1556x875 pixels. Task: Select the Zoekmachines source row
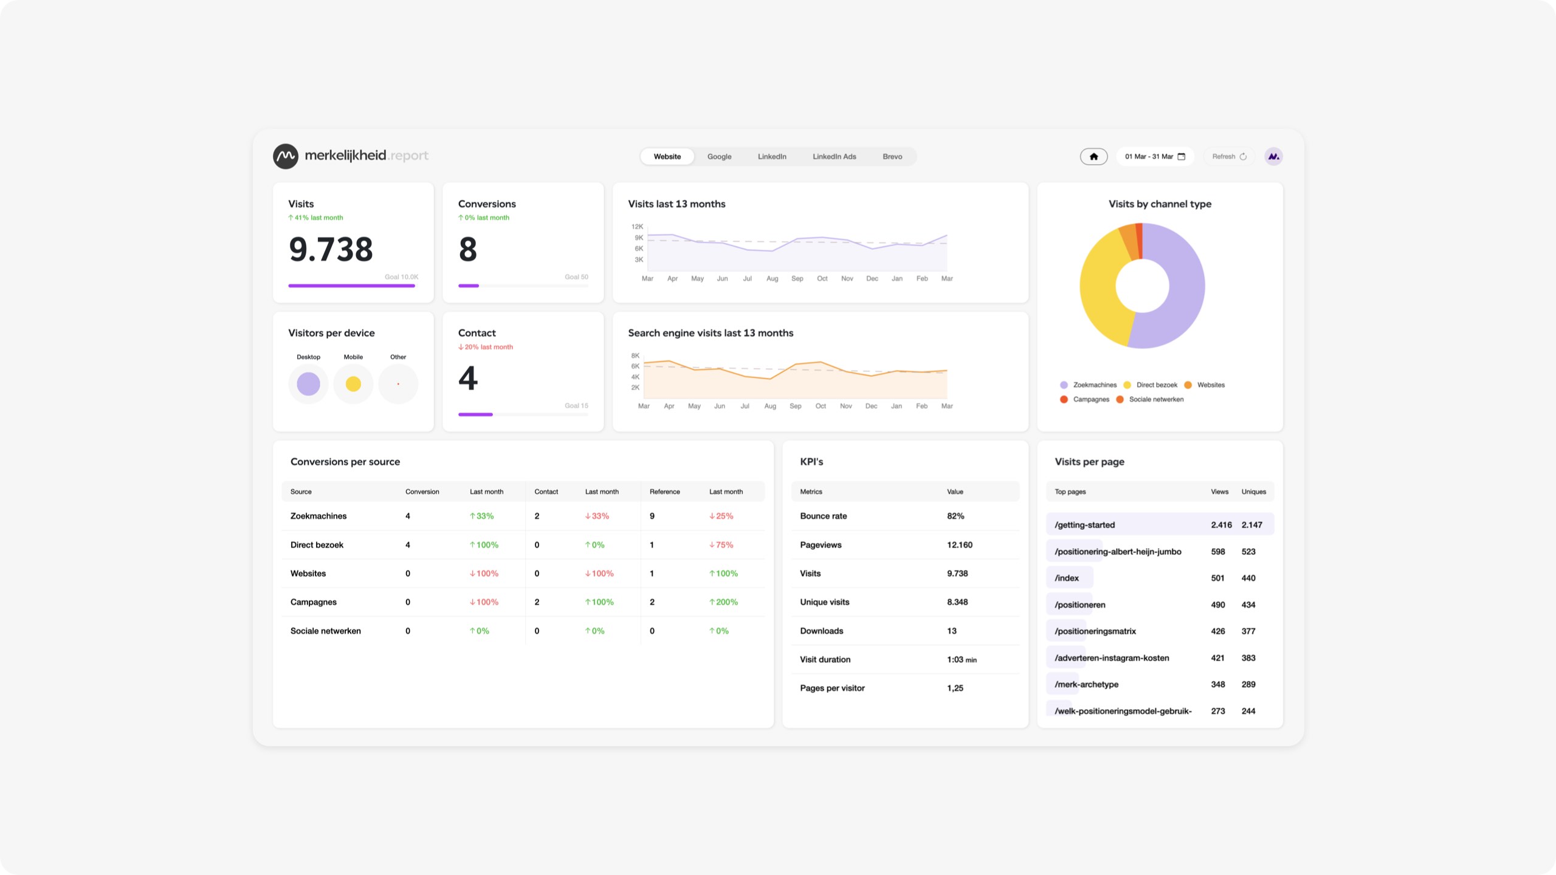point(523,516)
